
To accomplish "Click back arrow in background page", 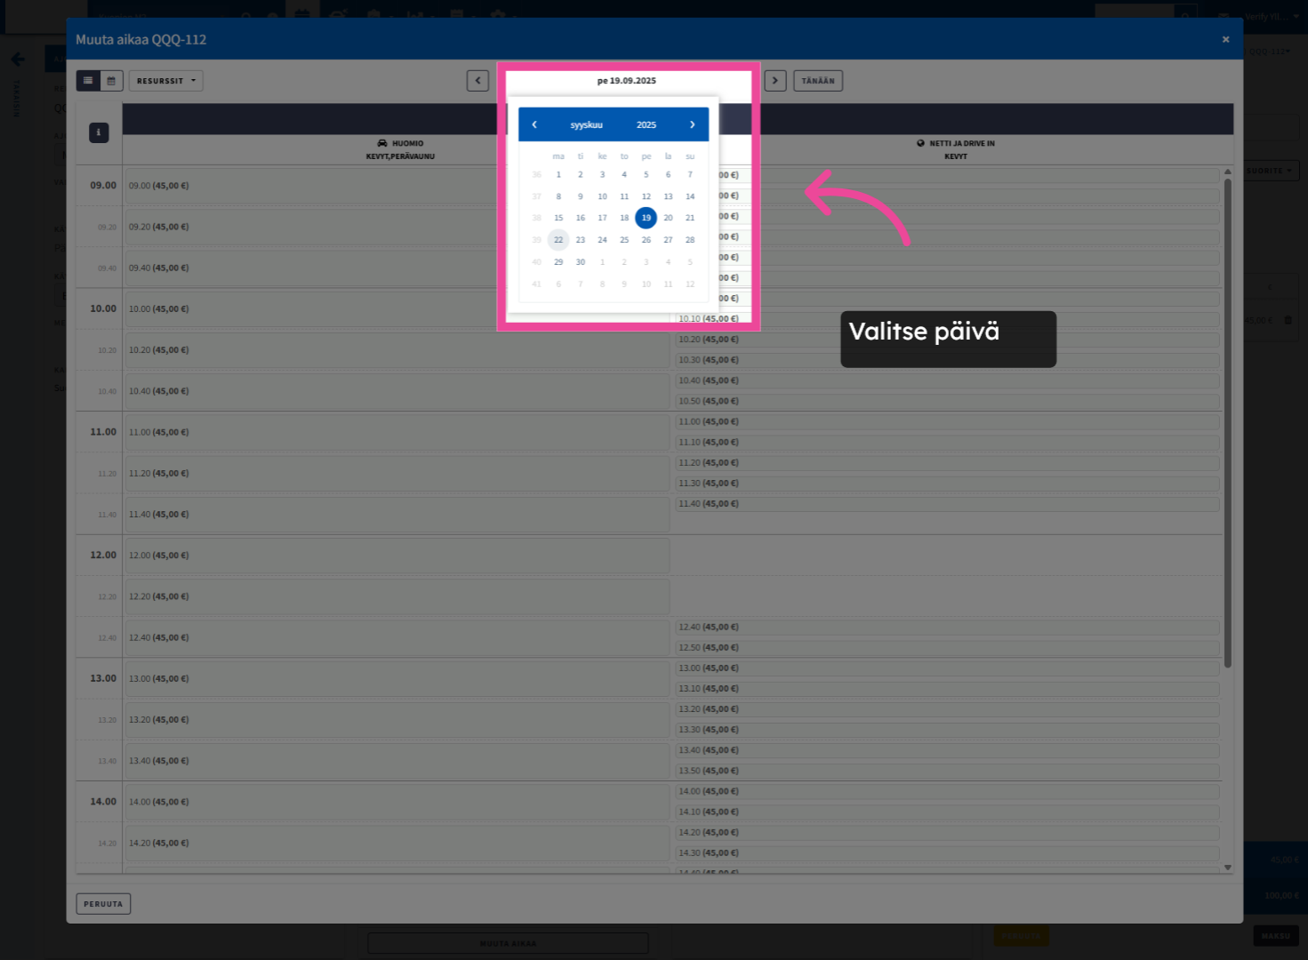I will [x=17, y=60].
